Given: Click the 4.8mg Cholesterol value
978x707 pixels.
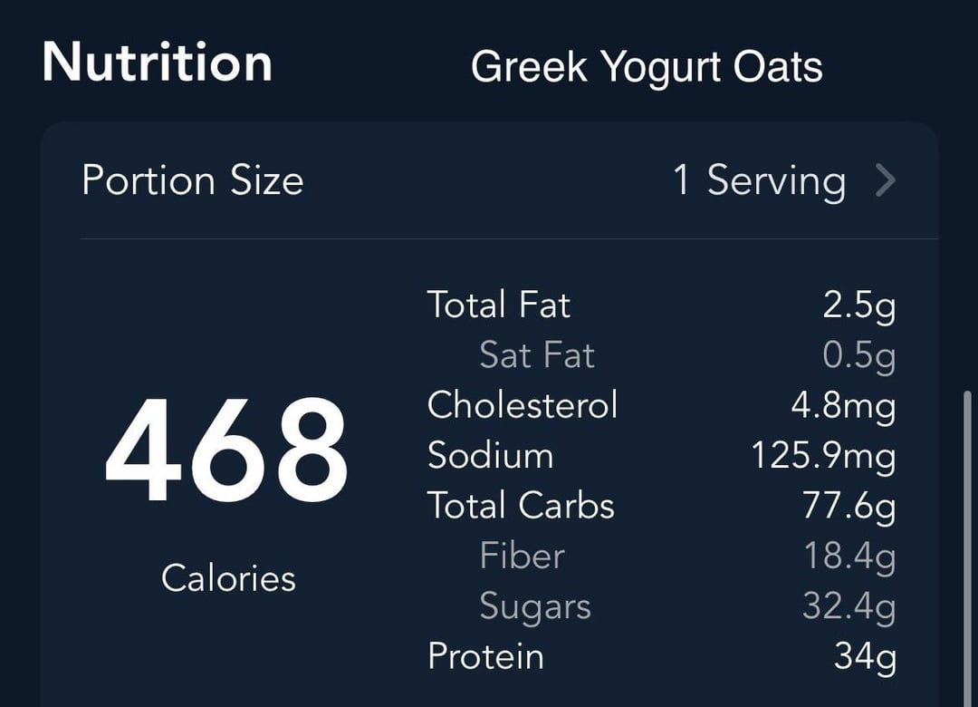Looking at the screenshot, I should [844, 407].
